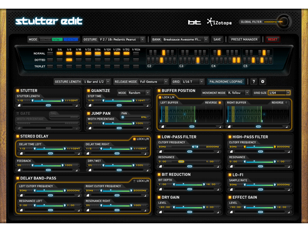Select the green mode in Mode selector
The image size is (308, 231).
57,39
